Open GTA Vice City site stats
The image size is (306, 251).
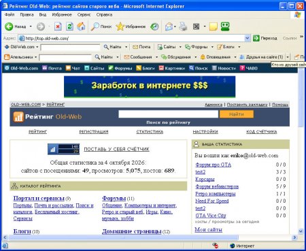pos(211,216)
